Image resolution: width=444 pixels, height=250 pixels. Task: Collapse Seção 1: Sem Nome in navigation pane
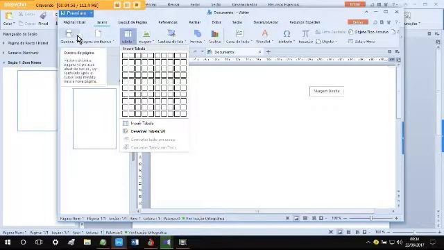3,62
